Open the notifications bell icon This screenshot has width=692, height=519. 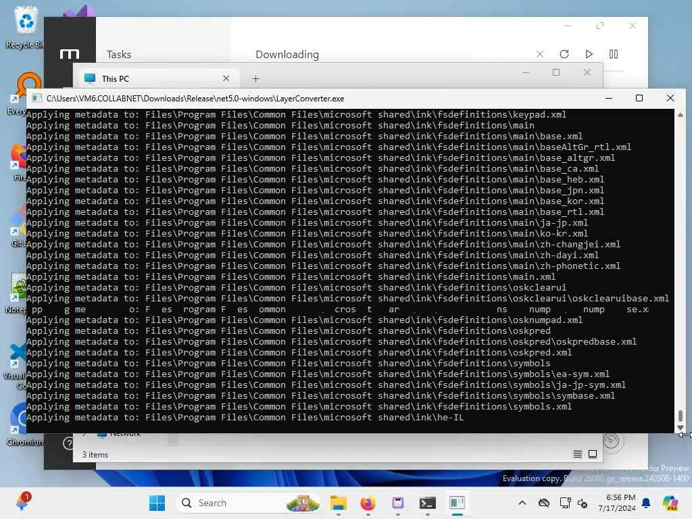click(646, 503)
